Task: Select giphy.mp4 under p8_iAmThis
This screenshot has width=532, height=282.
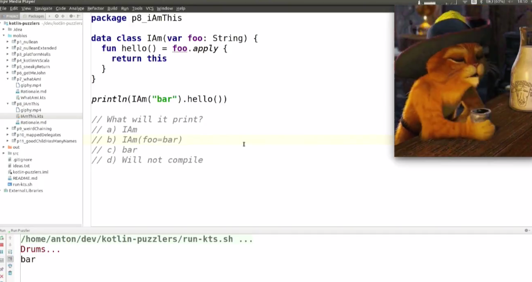Action: pyautogui.click(x=30, y=110)
